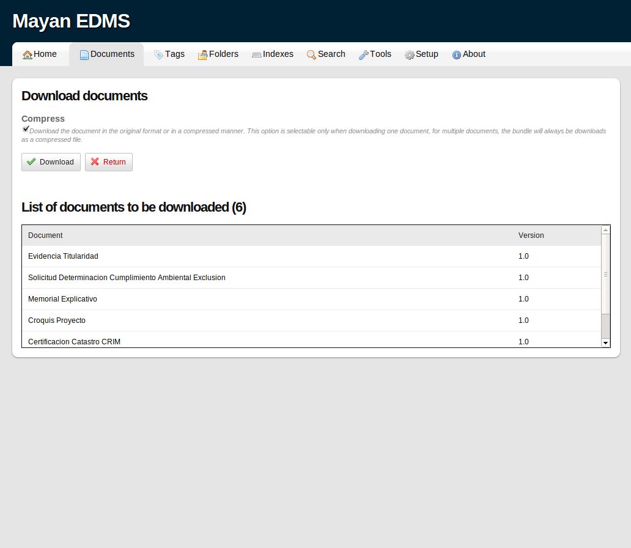Select the Tags label icon

[157, 54]
